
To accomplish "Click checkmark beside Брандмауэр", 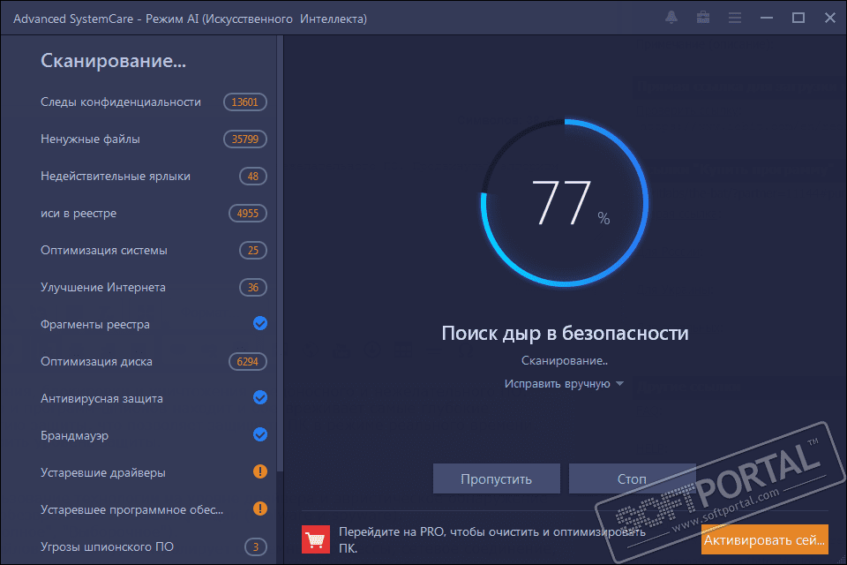I will [x=260, y=434].
